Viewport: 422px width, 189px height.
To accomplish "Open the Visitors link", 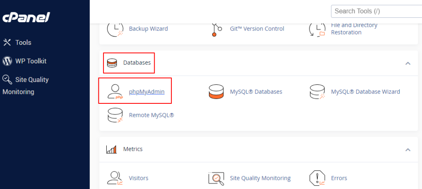I will click(138, 178).
